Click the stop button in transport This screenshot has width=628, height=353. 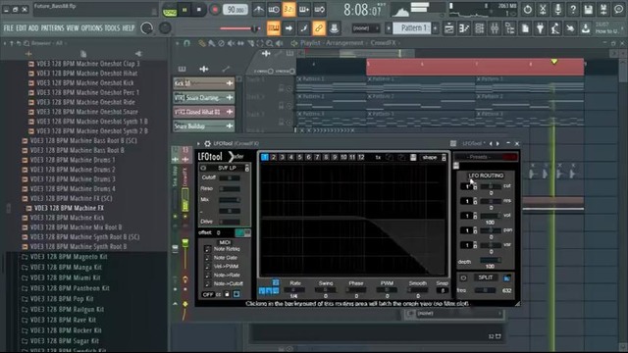click(199, 9)
